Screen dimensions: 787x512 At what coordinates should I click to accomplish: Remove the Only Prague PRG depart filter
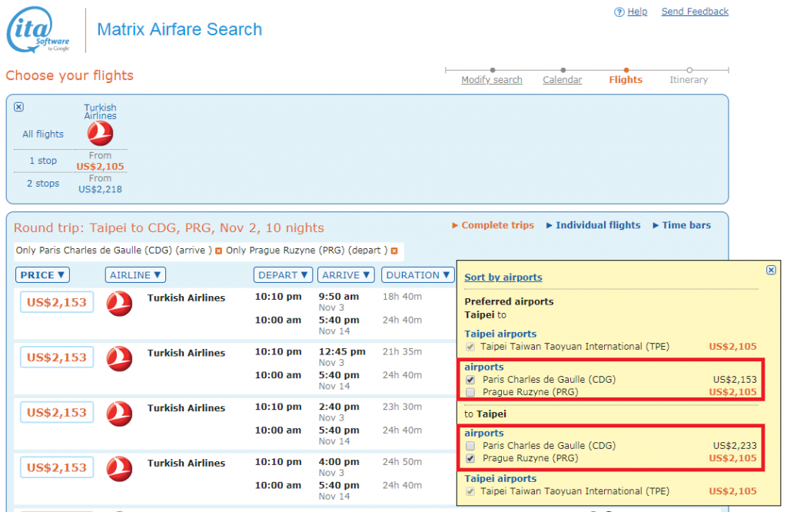coord(394,251)
